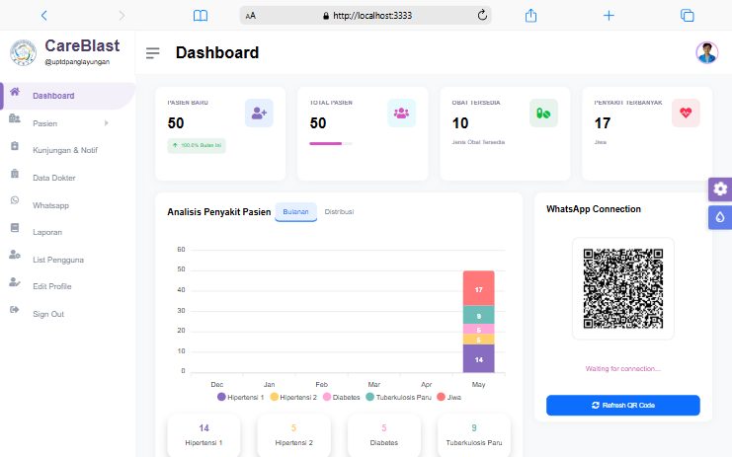This screenshot has width=732, height=457.
Task: Switch to Distribusi chart tab
Action: pos(339,211)
